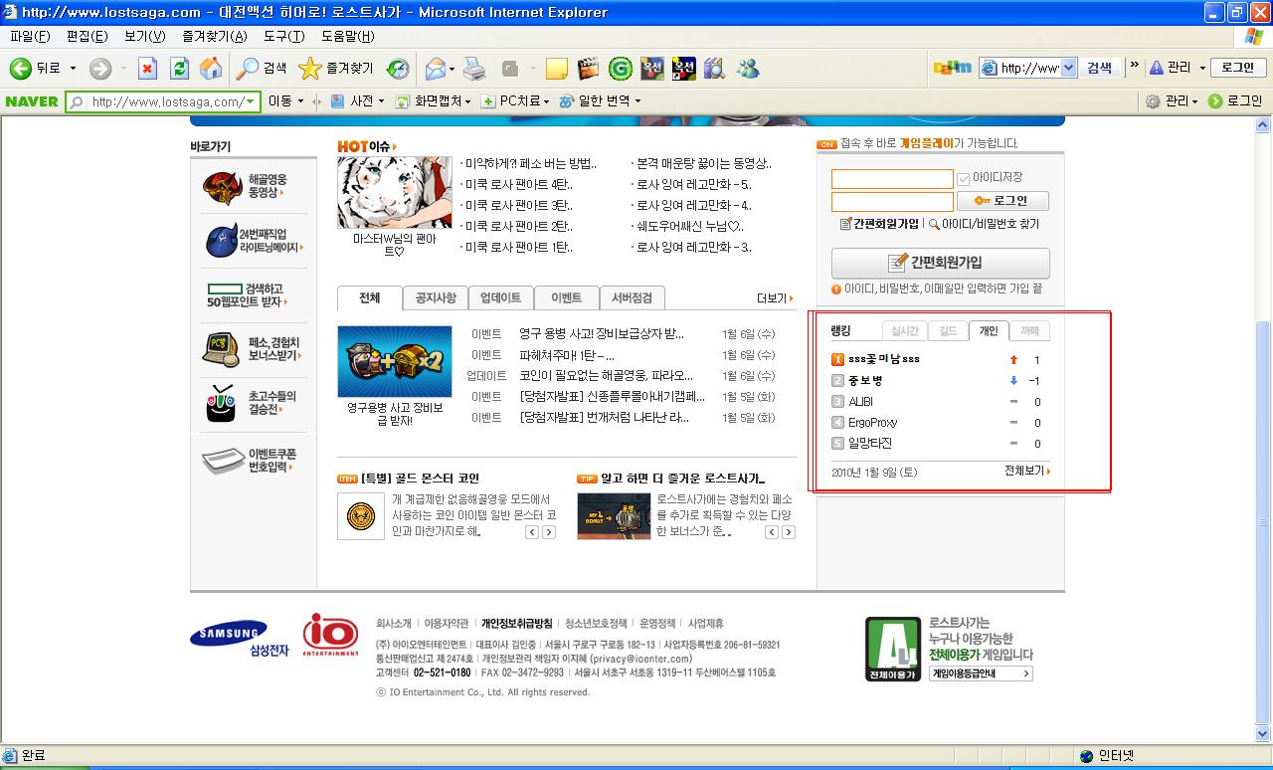Viewport: 1273px width, 770px height.
Task: Click the large 간편회원가입 button
Action: tap(941, 263)
